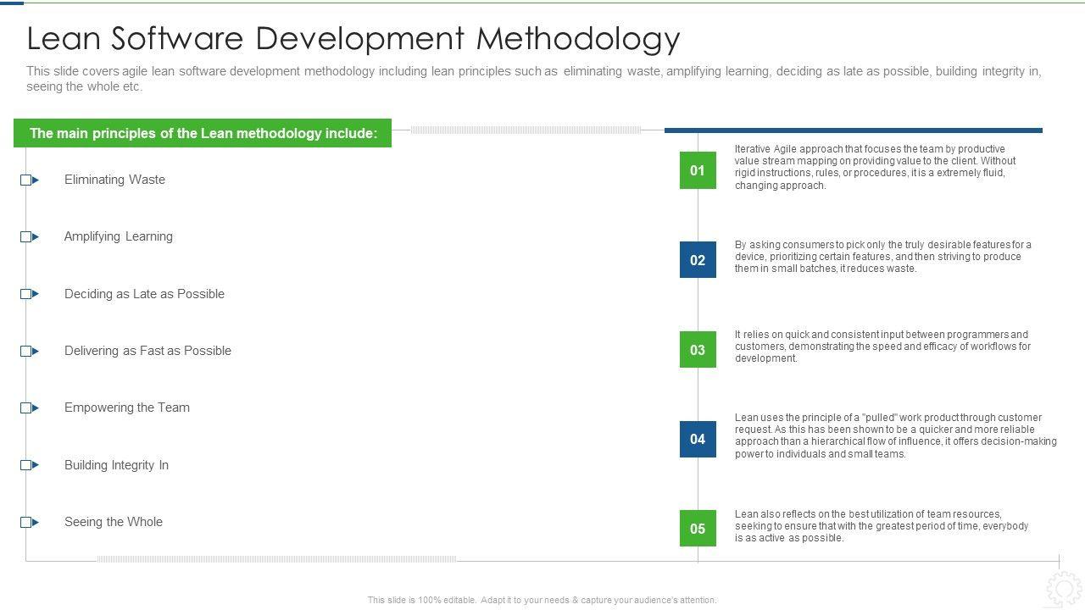
Task: Click the bullet icon next to Building Integrity In
Action: coord(29,465)
